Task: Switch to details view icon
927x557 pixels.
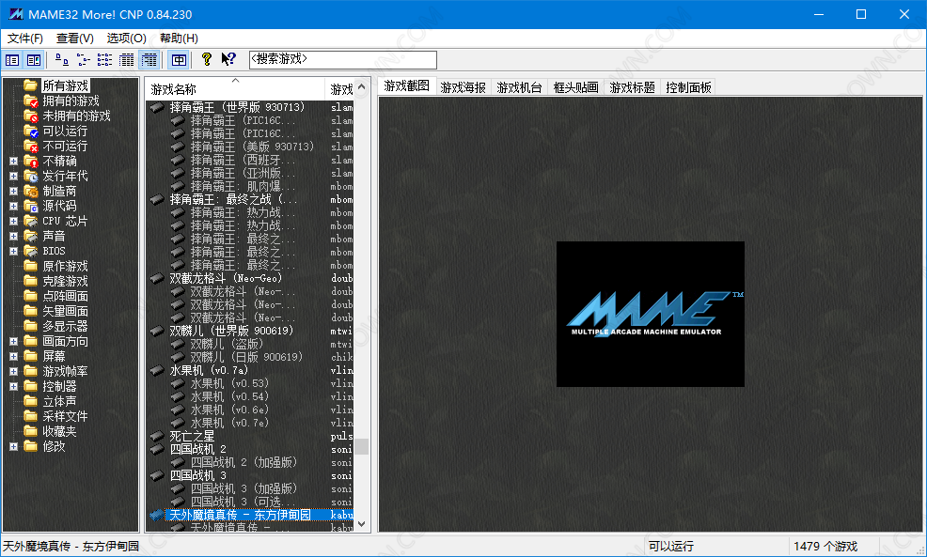Action: [x=127, y=60]
